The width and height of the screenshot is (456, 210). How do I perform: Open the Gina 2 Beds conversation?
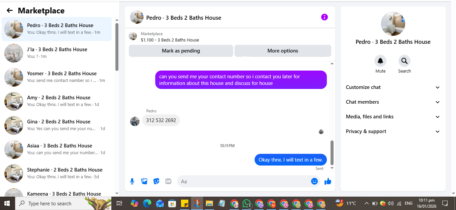(x=57, y=125)
